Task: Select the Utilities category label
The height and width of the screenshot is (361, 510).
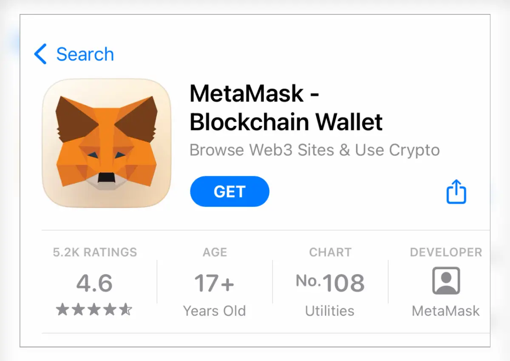Action: (x=330, y=310)
